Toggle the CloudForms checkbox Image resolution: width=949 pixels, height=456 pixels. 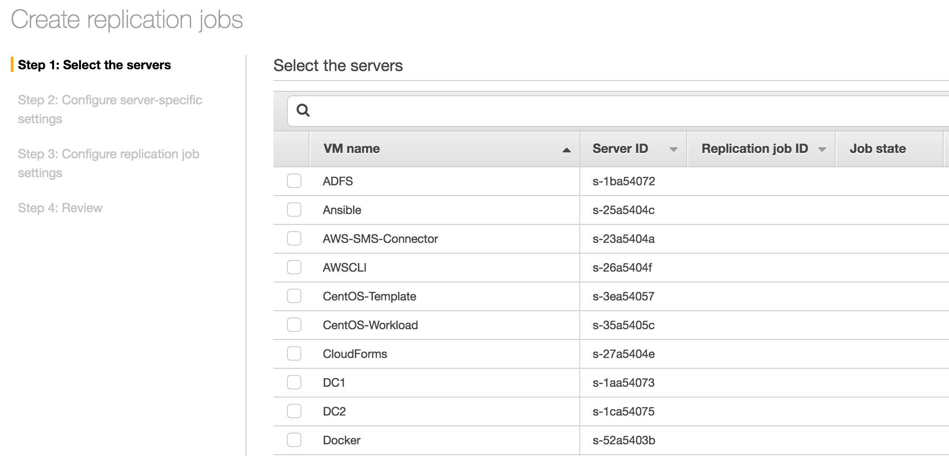(294, 354)
